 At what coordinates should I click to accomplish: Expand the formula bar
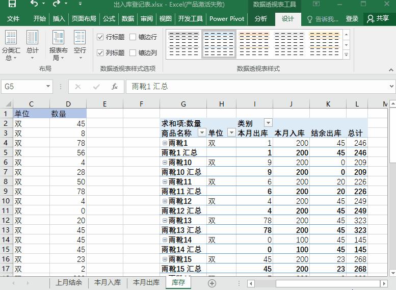pyautogui.click(x=391, y=87)
